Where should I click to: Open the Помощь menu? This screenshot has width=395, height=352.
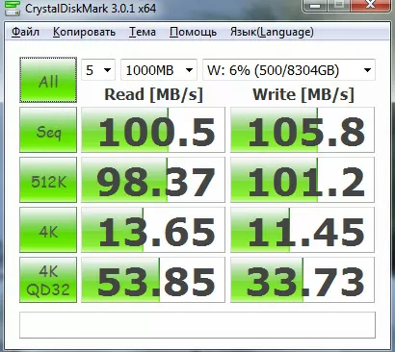click(x=193, y=32)
